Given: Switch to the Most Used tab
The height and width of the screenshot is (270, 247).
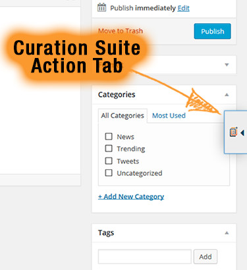Looking at the screenshot, I should [169, 115].
